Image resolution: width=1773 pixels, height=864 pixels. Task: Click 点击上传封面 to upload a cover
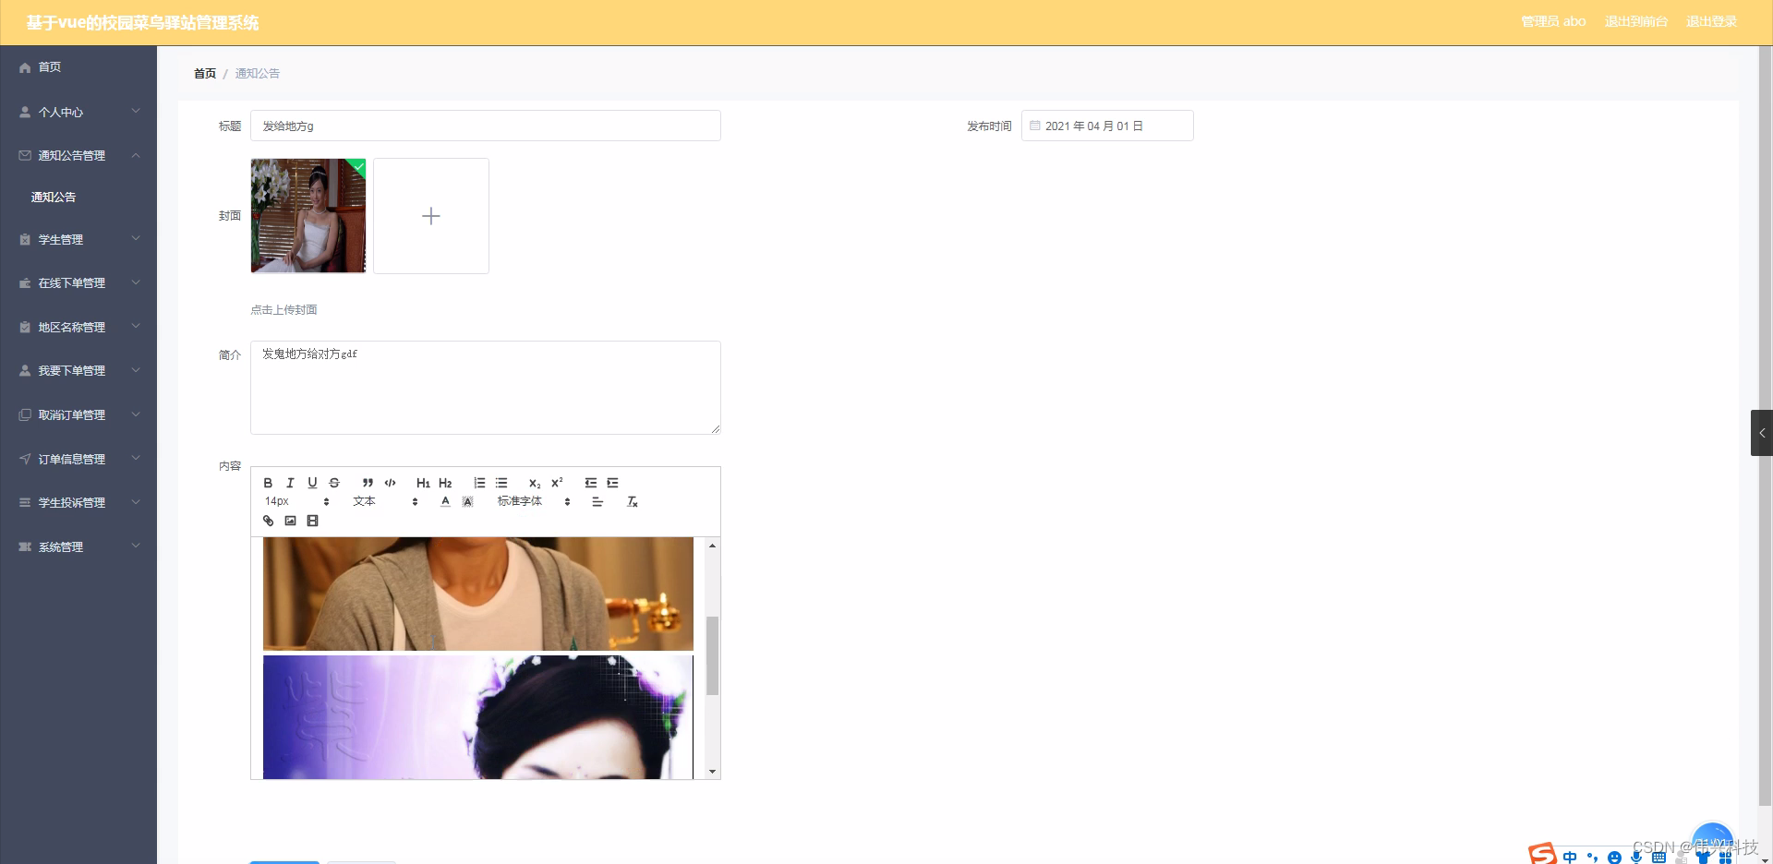283,309
